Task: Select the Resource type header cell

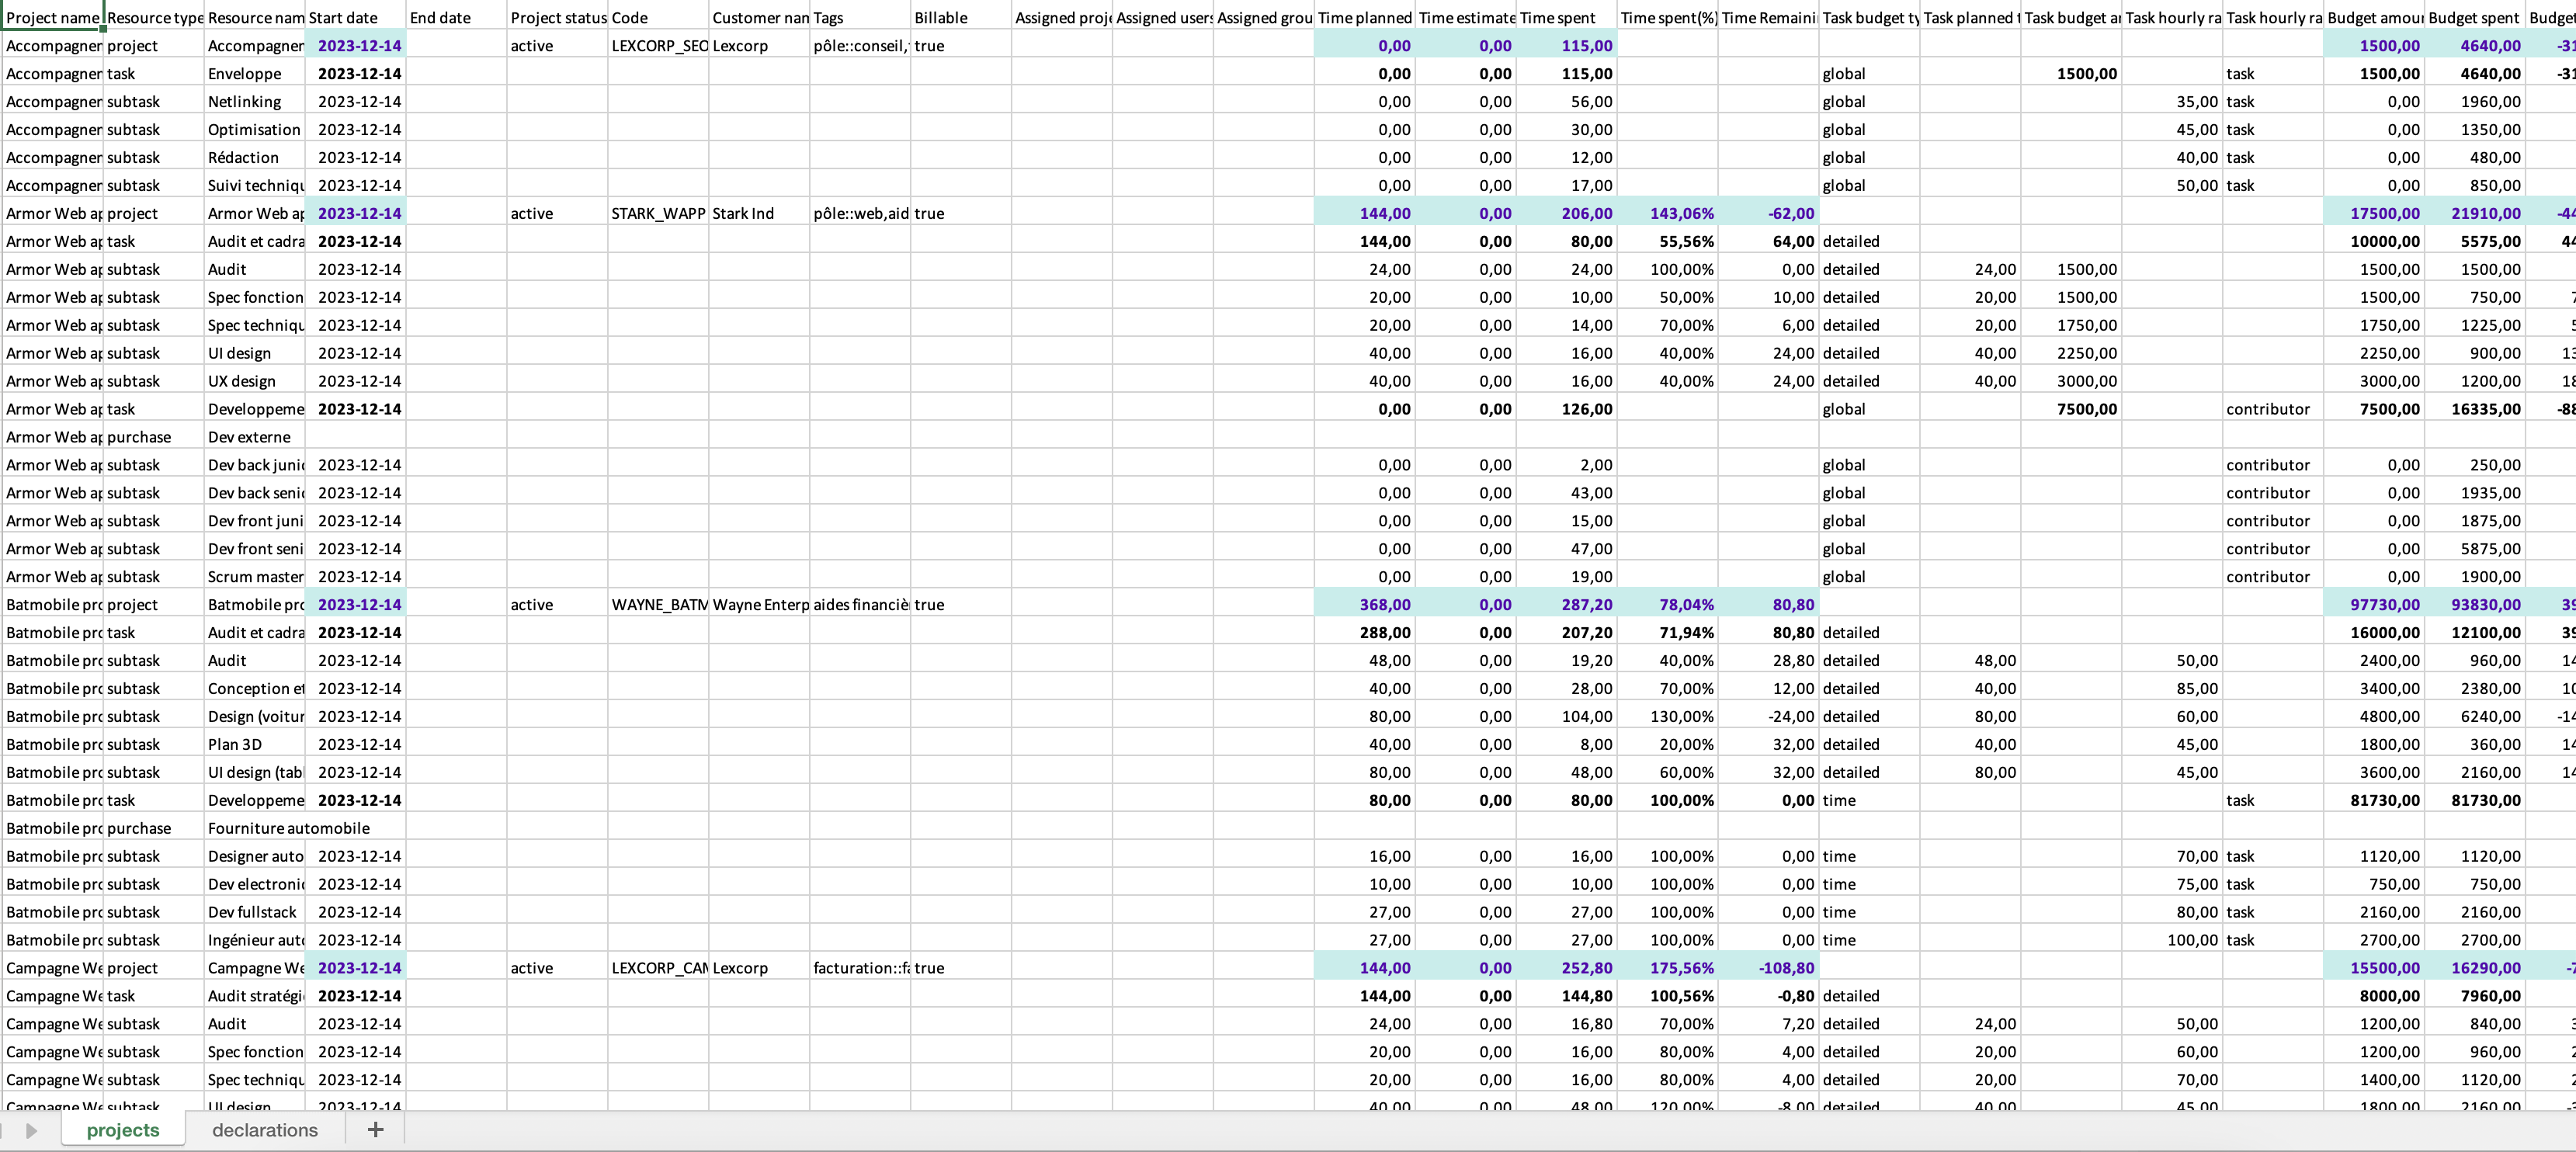Action: point(154,17)
